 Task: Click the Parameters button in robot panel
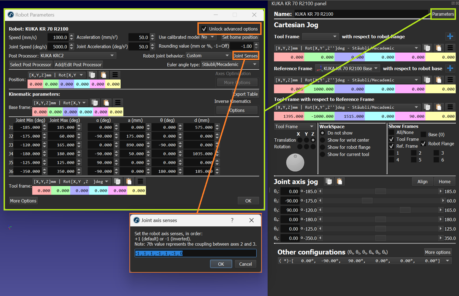[443, 14]
